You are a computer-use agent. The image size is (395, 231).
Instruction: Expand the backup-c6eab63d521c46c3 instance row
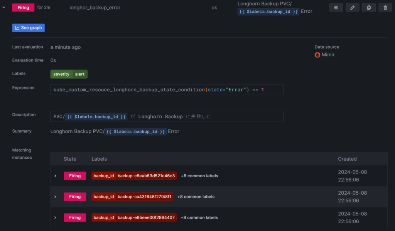[x=56, y=176]
